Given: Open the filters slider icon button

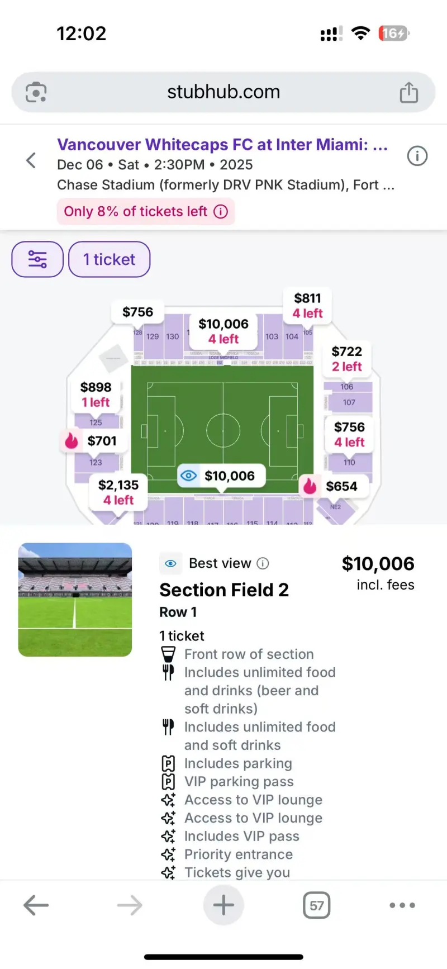Looking at the screenshot, I should [x=37, y=259].
